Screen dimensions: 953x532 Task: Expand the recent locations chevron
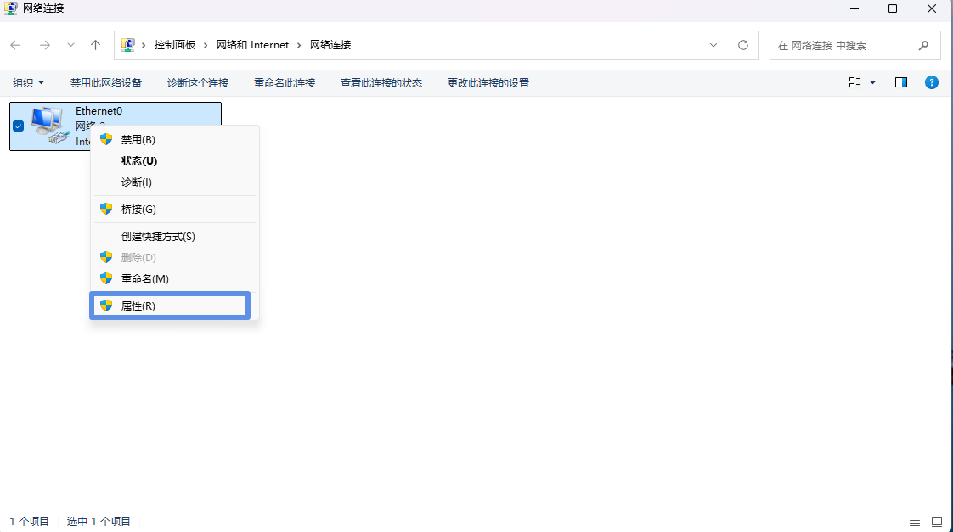[x=70, y=45]
